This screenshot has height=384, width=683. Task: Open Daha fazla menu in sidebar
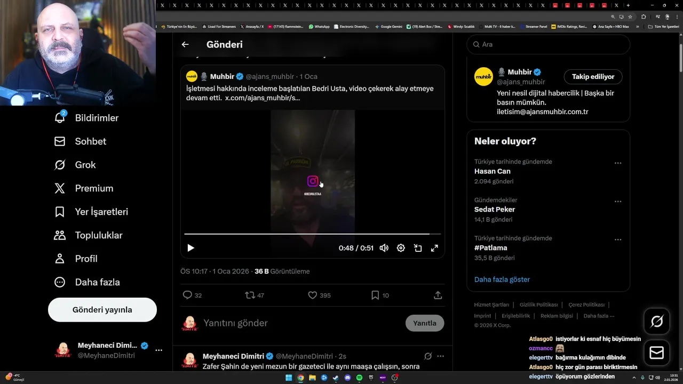coord(87,282)
